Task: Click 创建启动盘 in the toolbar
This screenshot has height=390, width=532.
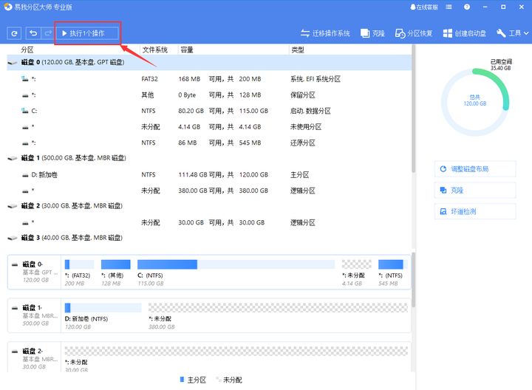Action: [464, 33]
